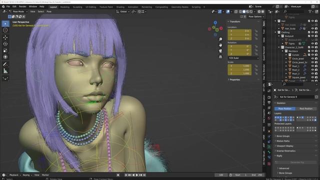Collapse the Clothing collection in outliner
This screenshot has width=320, height=180.
click(275, 32)
